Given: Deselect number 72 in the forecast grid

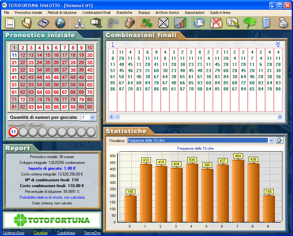Looking at the screenshot, I should (x=23, y=99).
